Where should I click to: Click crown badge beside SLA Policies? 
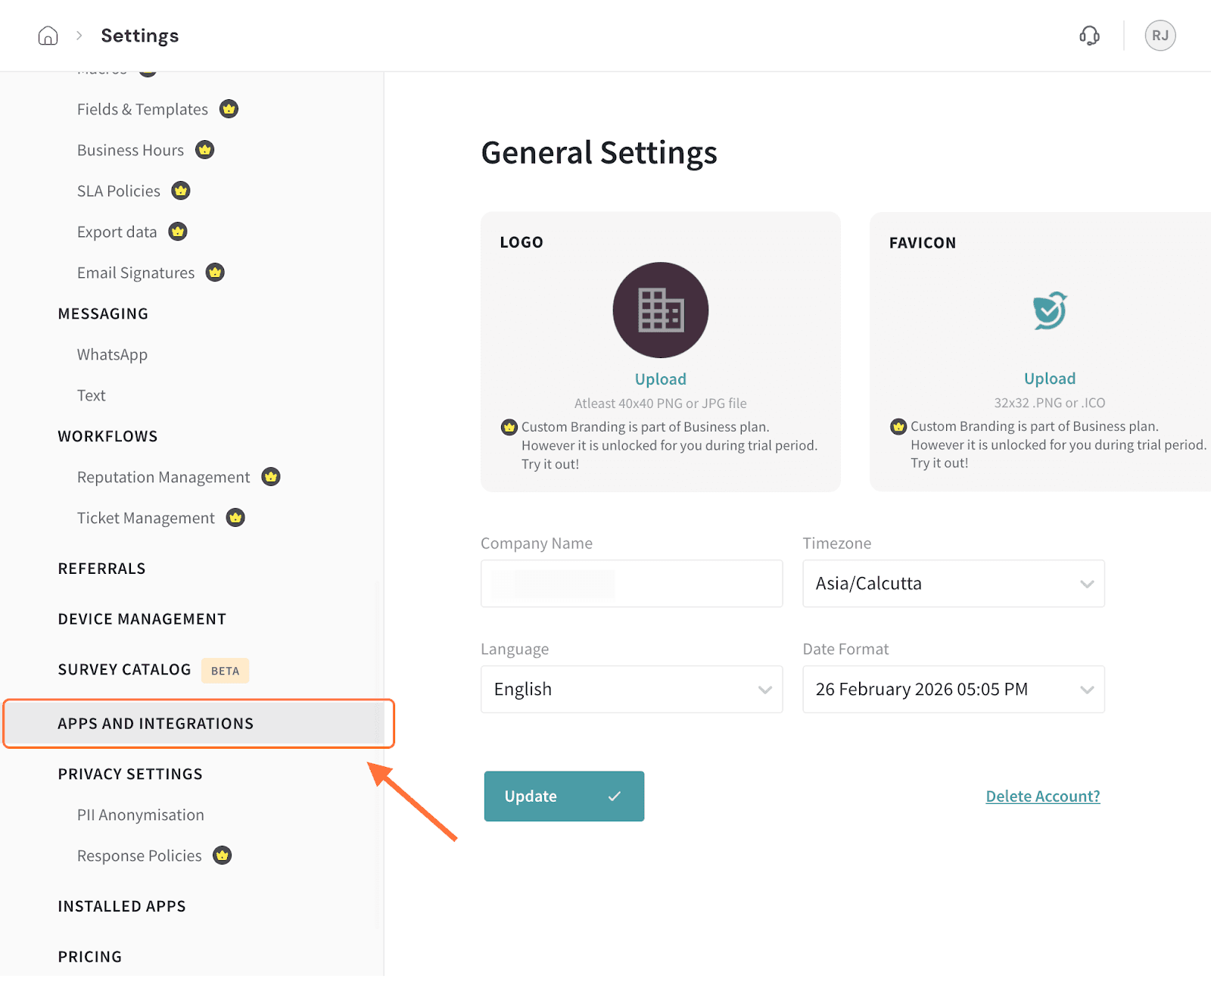point(180,191)
